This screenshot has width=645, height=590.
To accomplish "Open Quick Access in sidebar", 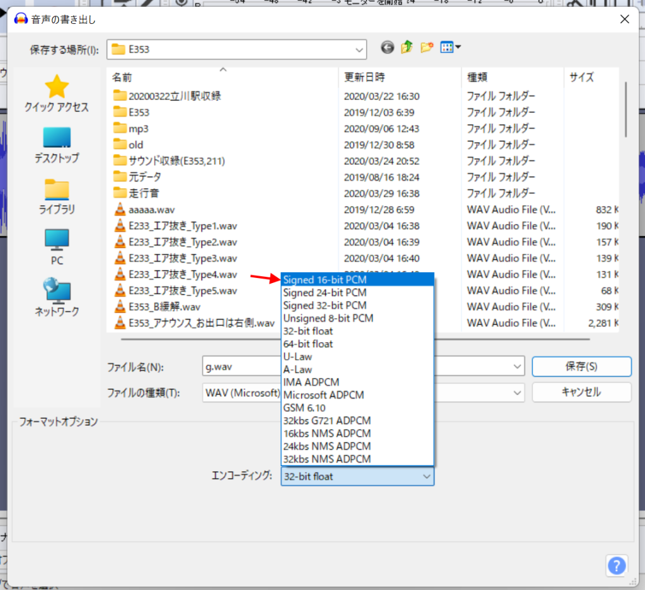I will point(57,94).
